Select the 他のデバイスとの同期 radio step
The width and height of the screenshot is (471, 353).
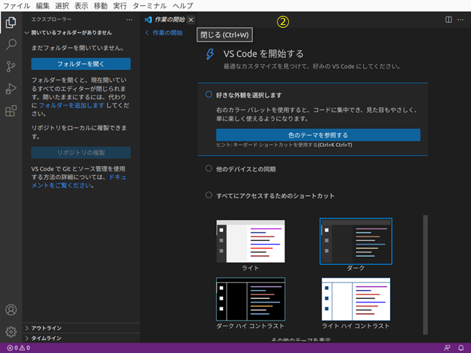(208, 168)
